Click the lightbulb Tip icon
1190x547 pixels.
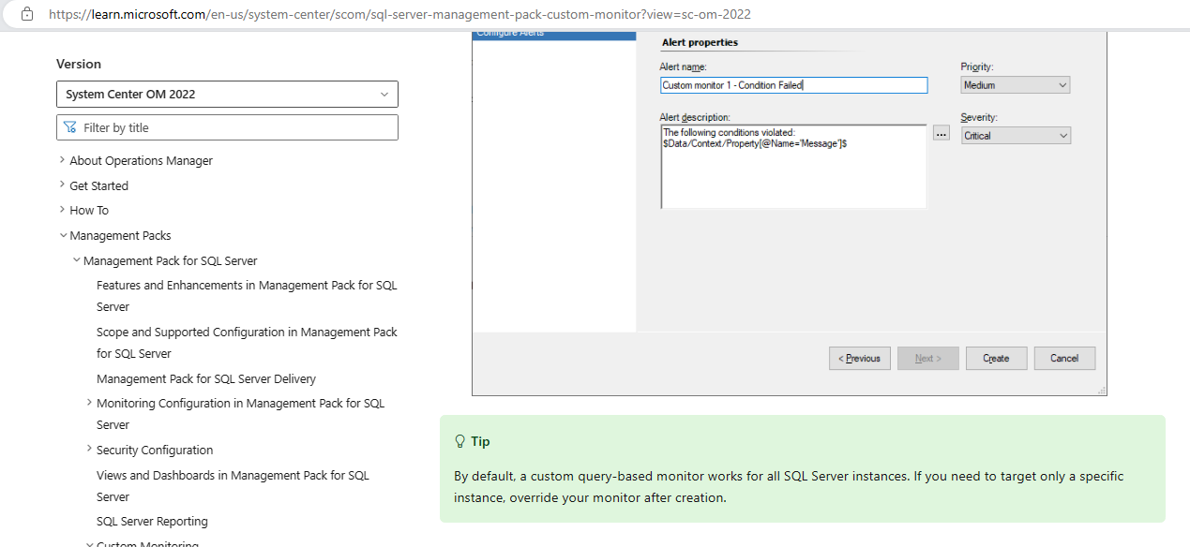click(x=459, y=441)
